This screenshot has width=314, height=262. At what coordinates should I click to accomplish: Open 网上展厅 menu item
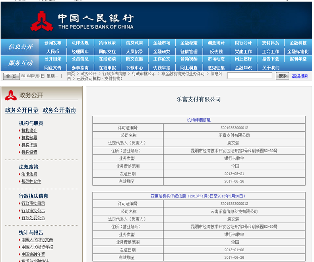(x=243, y=59)
